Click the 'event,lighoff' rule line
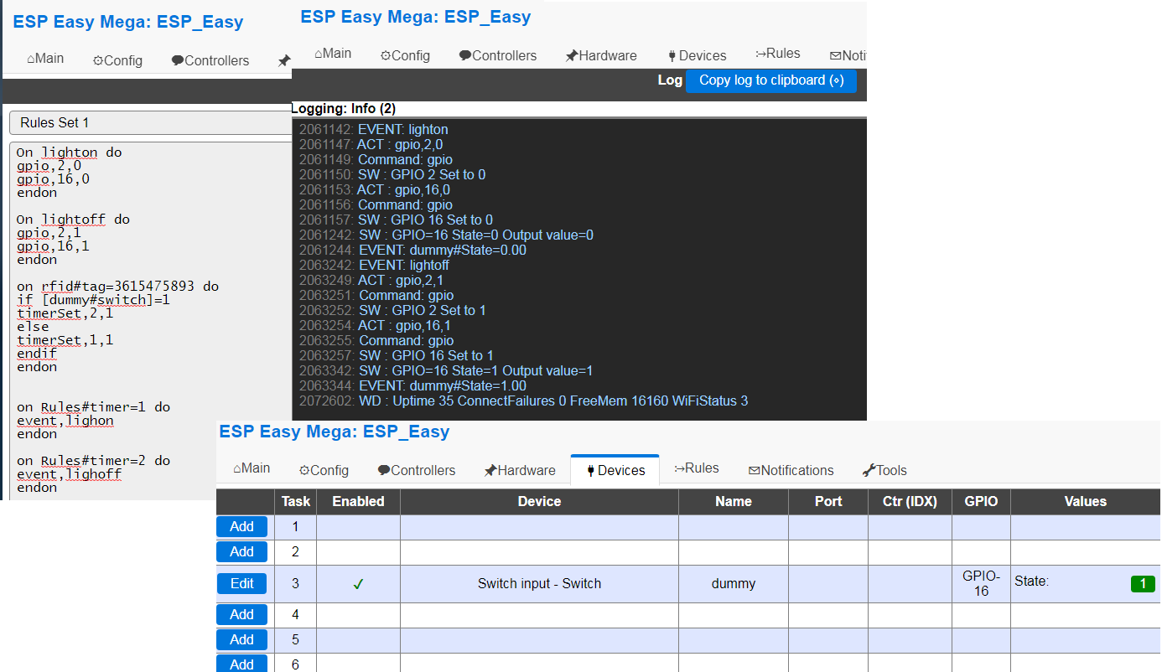The width and height of the screenshot is (1162, 672). tap(69, 474)
